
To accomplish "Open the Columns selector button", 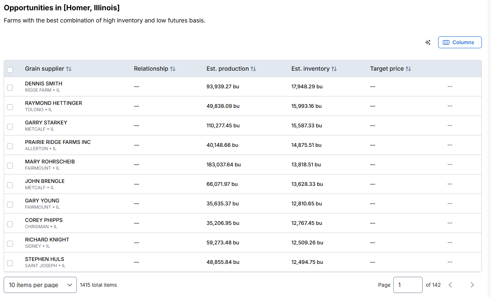I will [460, 42].
